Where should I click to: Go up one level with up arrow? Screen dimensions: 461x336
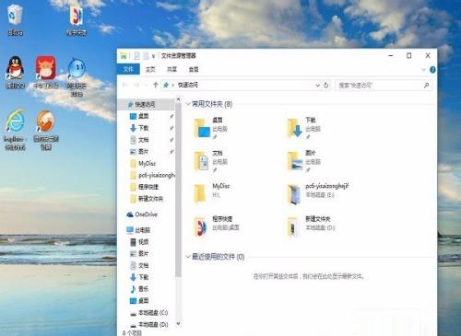(156, 85)
